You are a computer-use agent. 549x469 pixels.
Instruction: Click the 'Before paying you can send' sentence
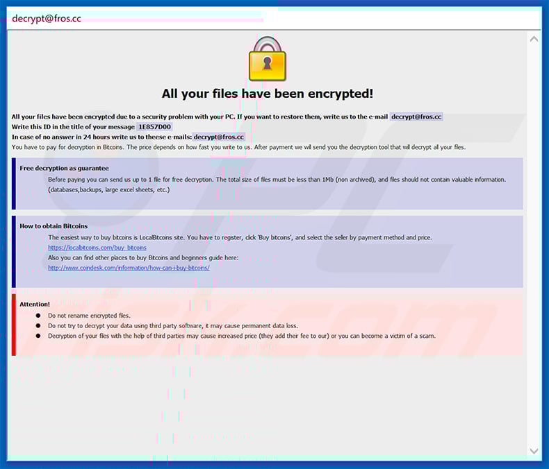[277, 180]
